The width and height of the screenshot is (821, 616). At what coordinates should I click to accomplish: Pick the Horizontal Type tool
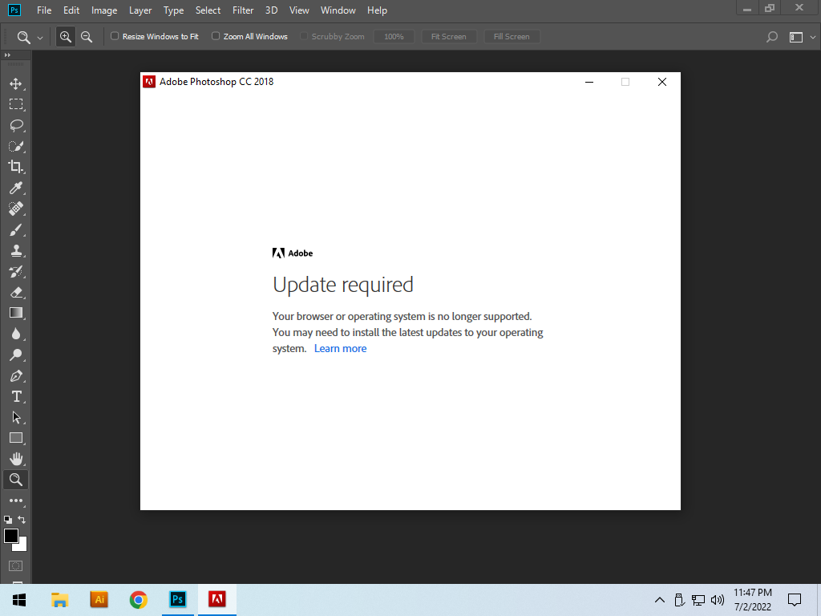16,396
